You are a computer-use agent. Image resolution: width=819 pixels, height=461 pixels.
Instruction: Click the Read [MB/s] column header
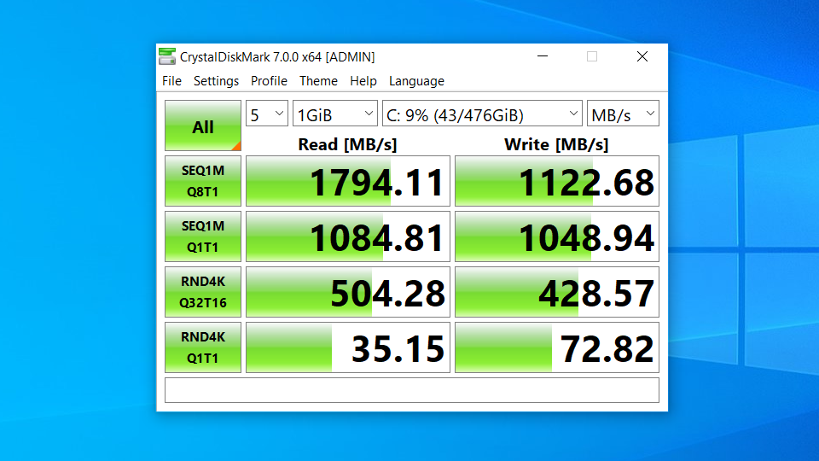point(347,144)
